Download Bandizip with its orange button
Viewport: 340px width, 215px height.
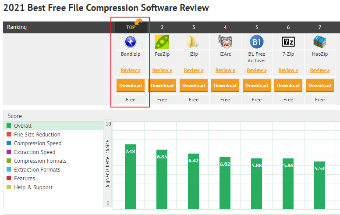click(x=131, y=86)
